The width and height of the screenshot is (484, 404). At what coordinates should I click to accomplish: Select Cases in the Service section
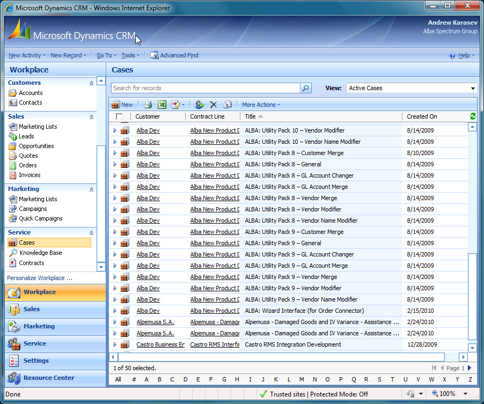pos(49,243)
